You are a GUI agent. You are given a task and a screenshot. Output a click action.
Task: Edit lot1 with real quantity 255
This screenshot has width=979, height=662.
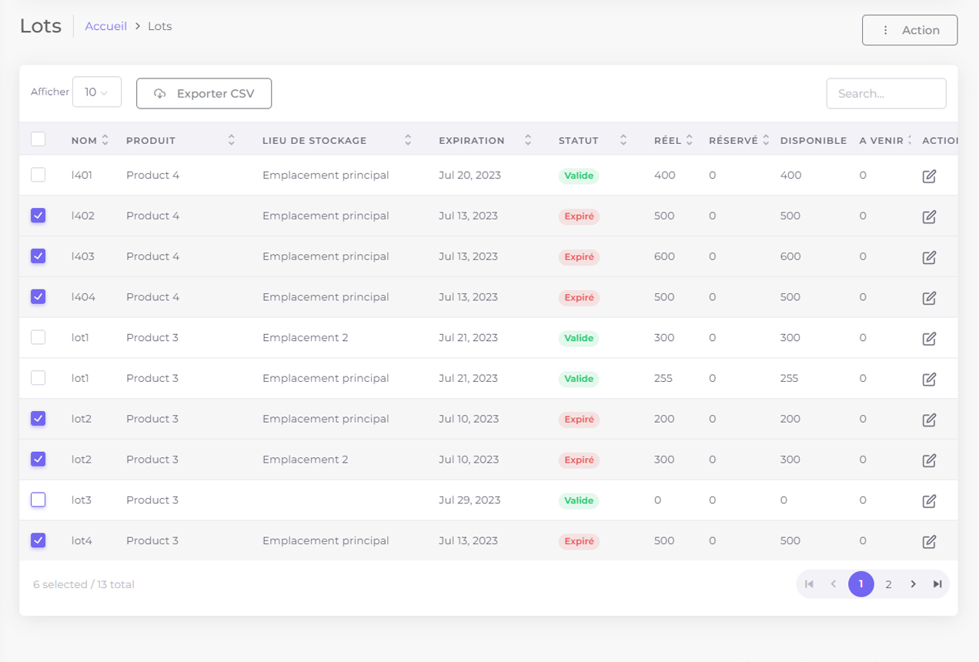[929, 379]
